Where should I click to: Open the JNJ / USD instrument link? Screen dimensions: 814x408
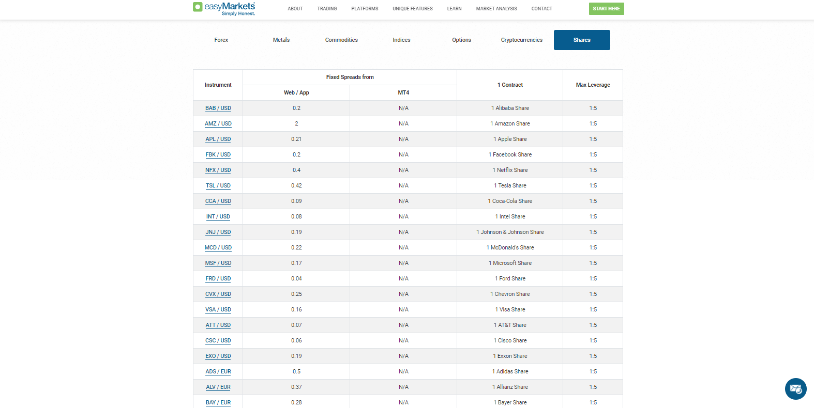pos(218,232)
